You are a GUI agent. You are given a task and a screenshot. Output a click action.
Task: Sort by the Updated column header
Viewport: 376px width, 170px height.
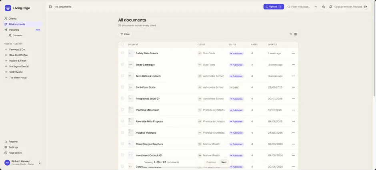tap(272, 44)
